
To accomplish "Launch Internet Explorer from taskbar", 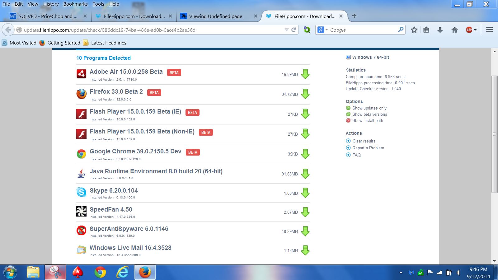I will [x=122, y=273].
